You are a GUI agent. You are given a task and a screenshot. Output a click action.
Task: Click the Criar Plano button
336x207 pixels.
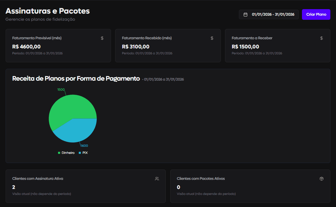[316, 14]
